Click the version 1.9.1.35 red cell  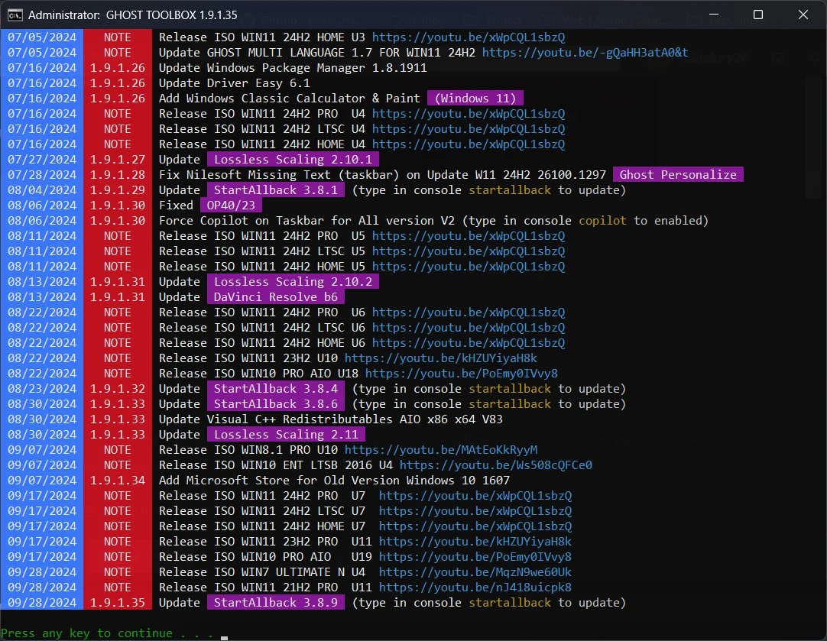point(118,603)
